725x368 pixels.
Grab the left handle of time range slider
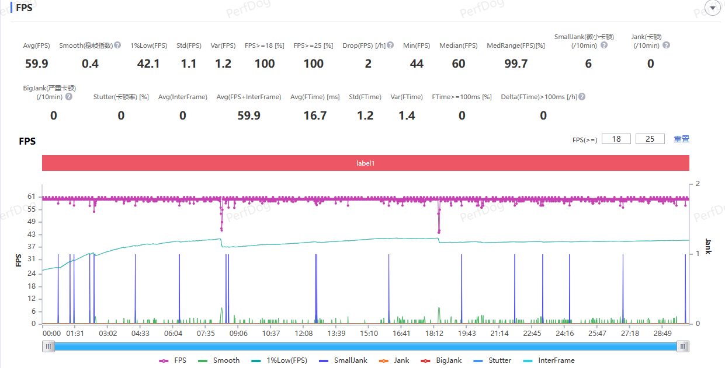49,346
